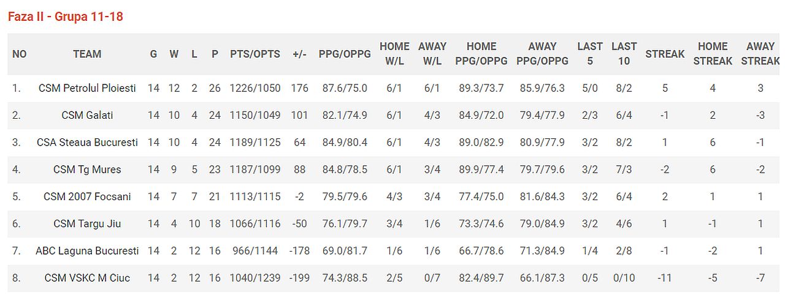Screen dimensions: 785x303
Task: Open the CSM Targu Jiu team link
Action: pos(87,223)
